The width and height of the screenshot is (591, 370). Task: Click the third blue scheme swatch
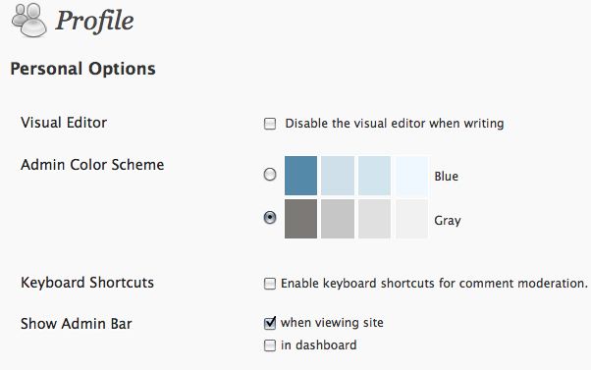pyautogui.click(x=374, y=176)
